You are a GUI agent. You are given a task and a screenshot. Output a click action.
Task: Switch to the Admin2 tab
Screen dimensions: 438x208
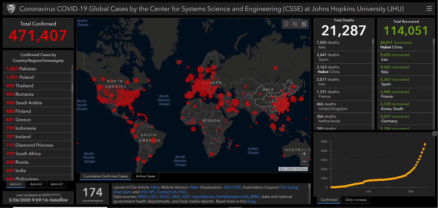tap(36, 184)
